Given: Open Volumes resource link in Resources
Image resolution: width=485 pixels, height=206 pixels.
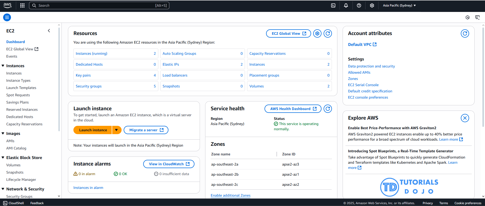Looking at the screenshot, I should tap(256, 86).
